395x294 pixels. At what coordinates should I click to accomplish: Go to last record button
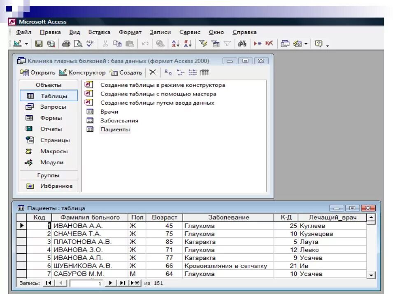123,283
